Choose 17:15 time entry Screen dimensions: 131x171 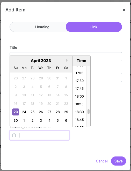pos(79,73)
